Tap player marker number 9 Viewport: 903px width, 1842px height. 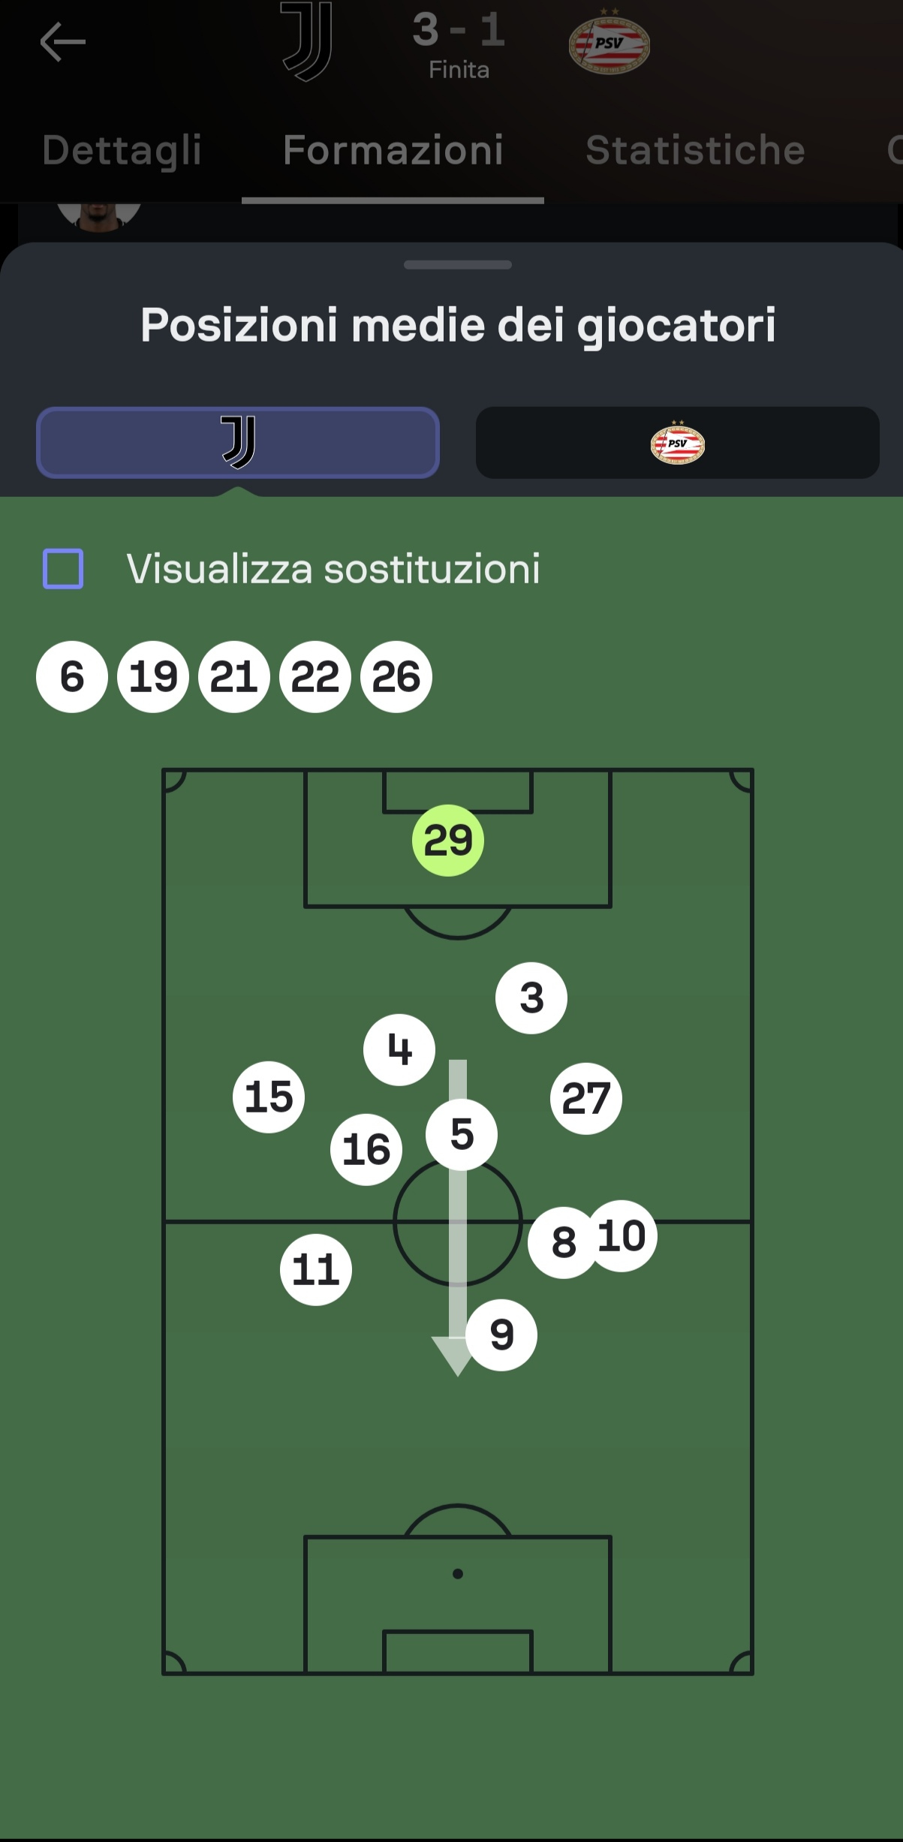tap(501, 1335)
